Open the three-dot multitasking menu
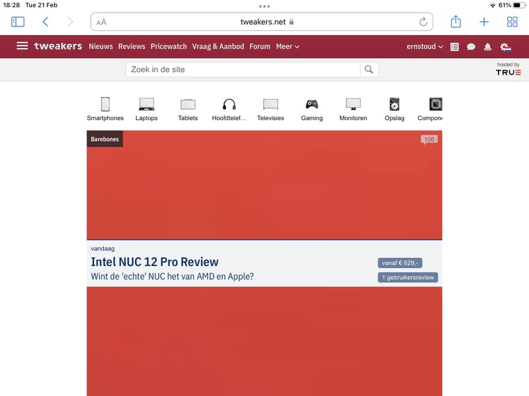This screenshot has height=396, width=529. 264,7
